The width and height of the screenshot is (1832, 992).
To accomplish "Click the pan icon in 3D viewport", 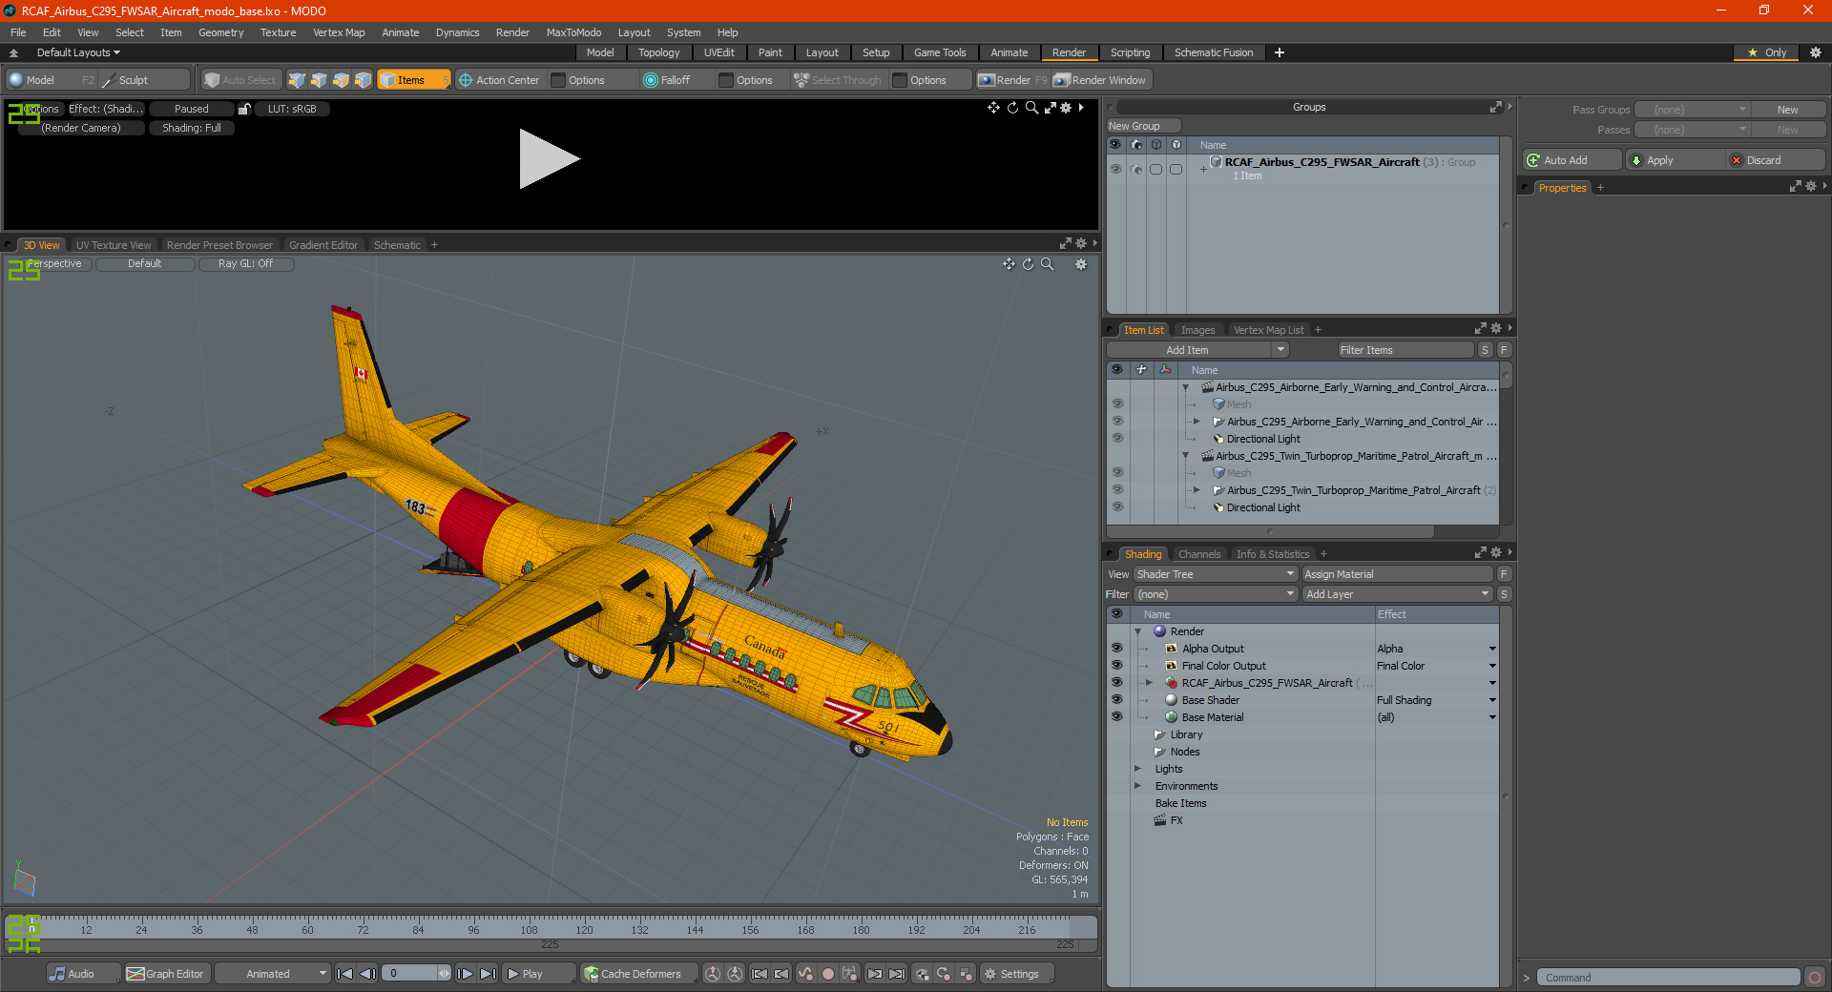I will tap(1009, 264).
